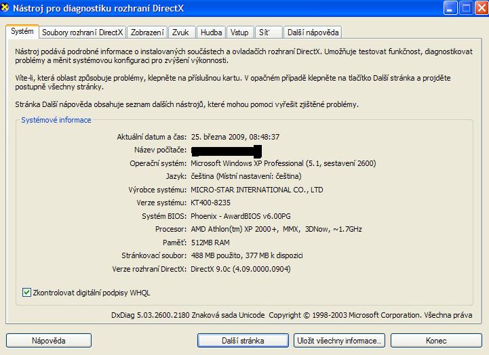Switch to the Systém tab

22,32
